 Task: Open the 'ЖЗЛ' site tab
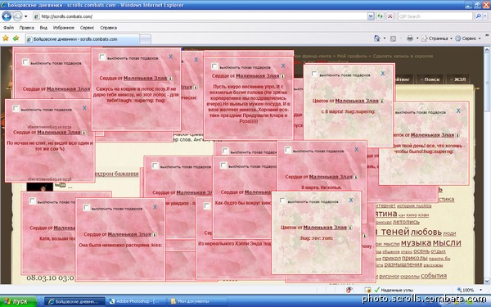click(457, 79)
